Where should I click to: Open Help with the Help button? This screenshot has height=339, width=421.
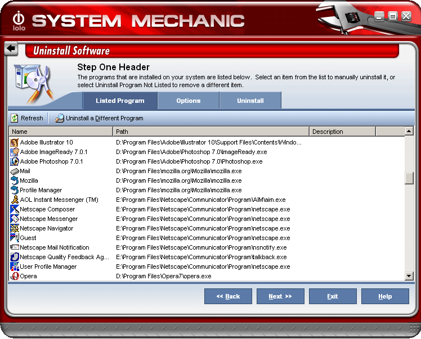(385, 296)
